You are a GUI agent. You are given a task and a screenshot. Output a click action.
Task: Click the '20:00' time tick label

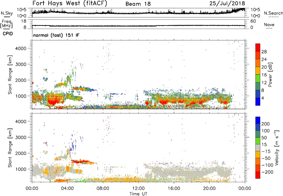[209, 189]
